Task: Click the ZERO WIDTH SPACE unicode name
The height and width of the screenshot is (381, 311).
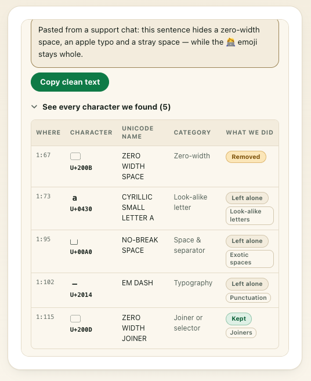Action: (133, 166)
